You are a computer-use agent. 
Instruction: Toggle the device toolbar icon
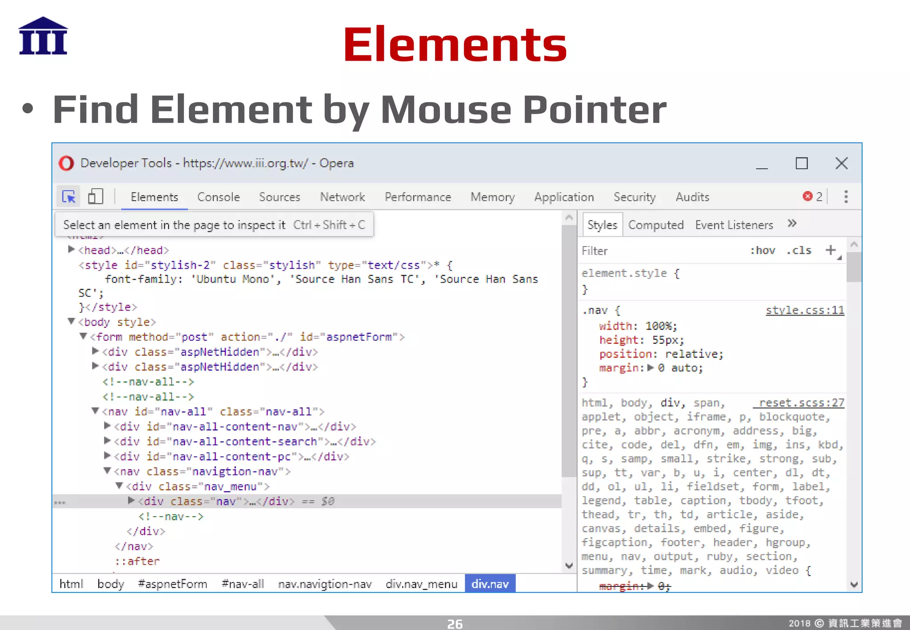pyautogui.click(x=96, y=196)
